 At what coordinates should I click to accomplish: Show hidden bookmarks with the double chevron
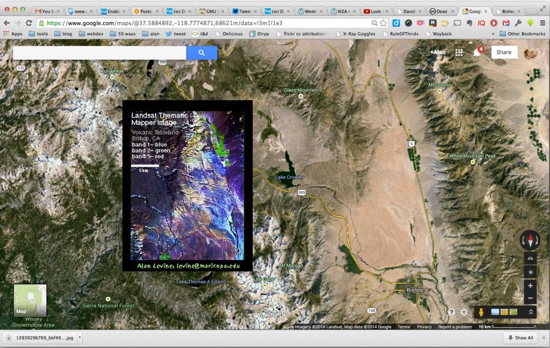(x=493, y=34)
